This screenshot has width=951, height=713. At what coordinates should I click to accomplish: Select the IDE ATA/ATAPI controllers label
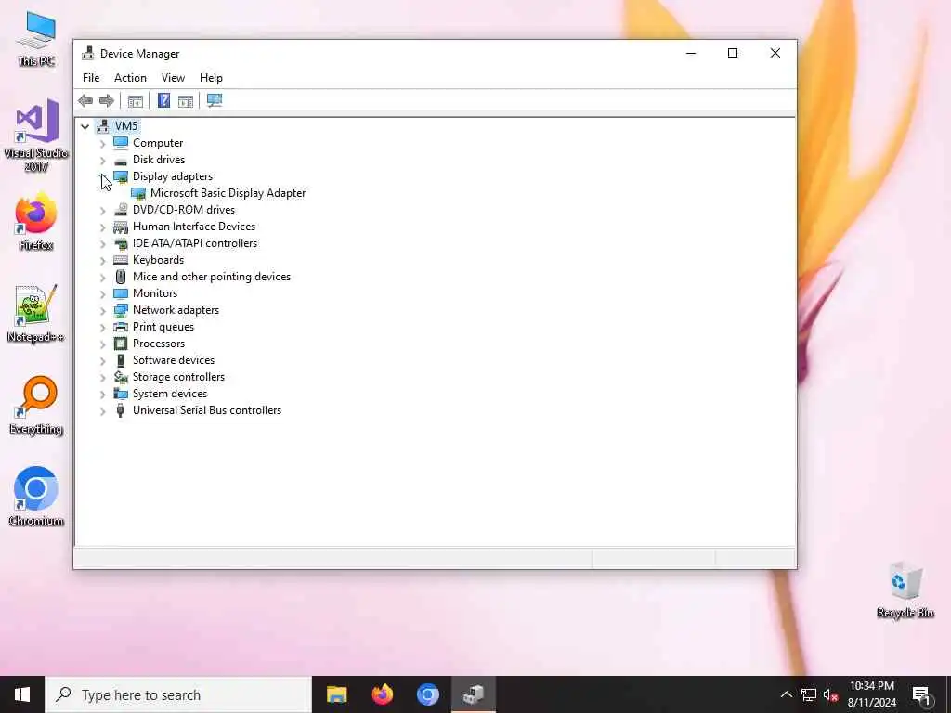tap(195, 243)
